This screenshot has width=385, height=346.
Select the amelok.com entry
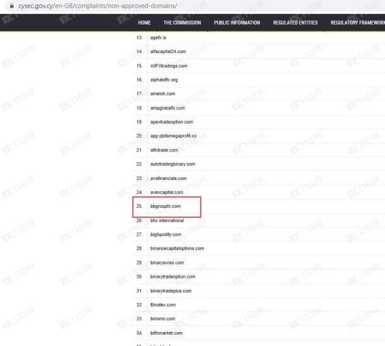[163, 94]
